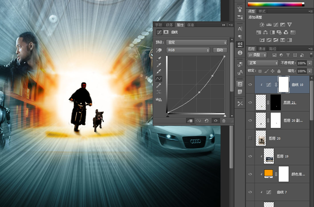
Task: Add a Threshold adjustment
Action: 276,40
